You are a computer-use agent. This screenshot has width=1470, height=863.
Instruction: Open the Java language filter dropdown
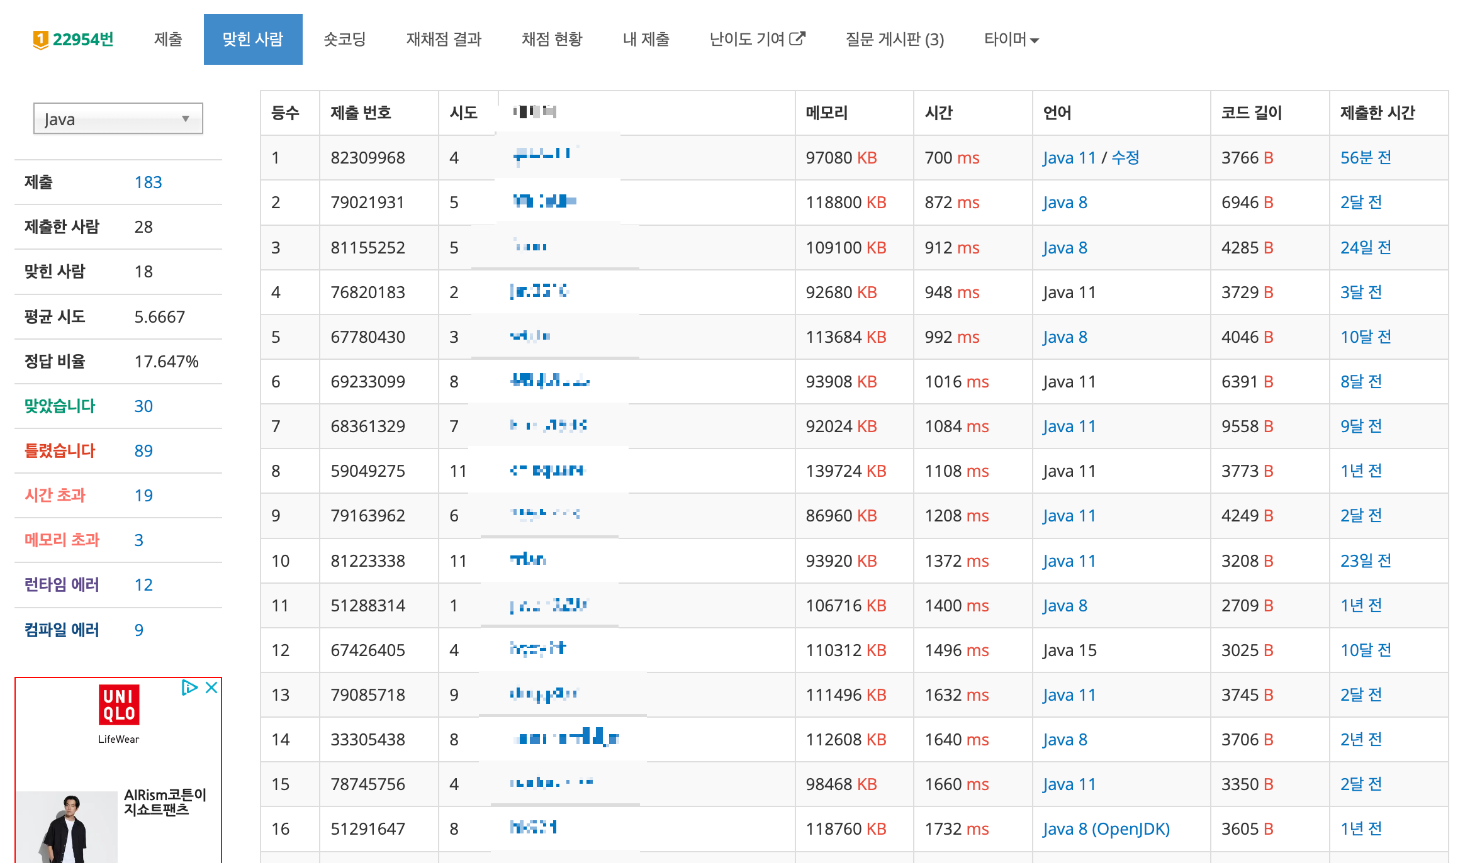(x=118, y=119)
